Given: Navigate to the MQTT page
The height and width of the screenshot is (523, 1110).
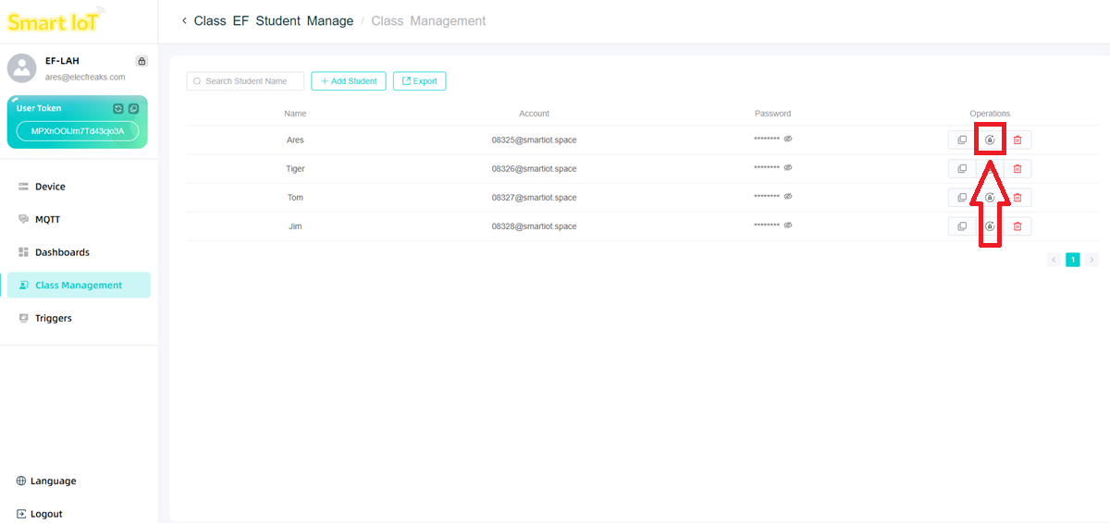Looking at the screenshot, I should click(47, 219).
